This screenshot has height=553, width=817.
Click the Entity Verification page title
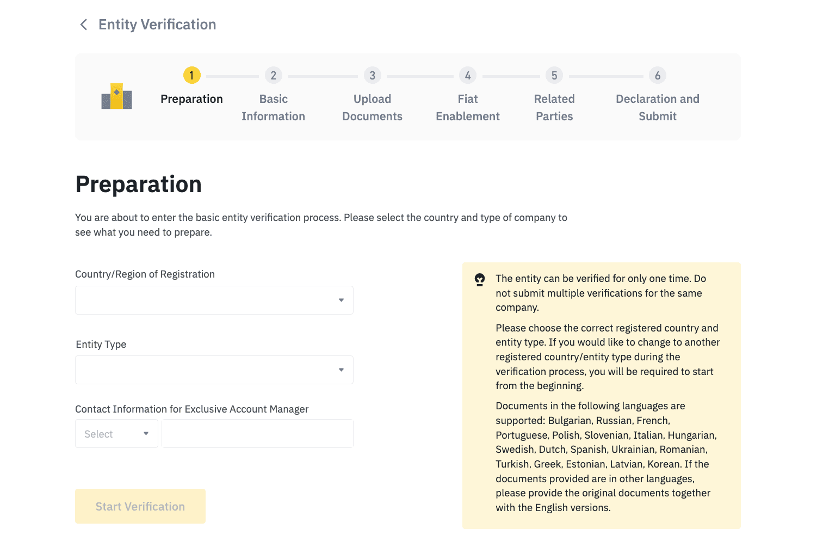[157, 24]
